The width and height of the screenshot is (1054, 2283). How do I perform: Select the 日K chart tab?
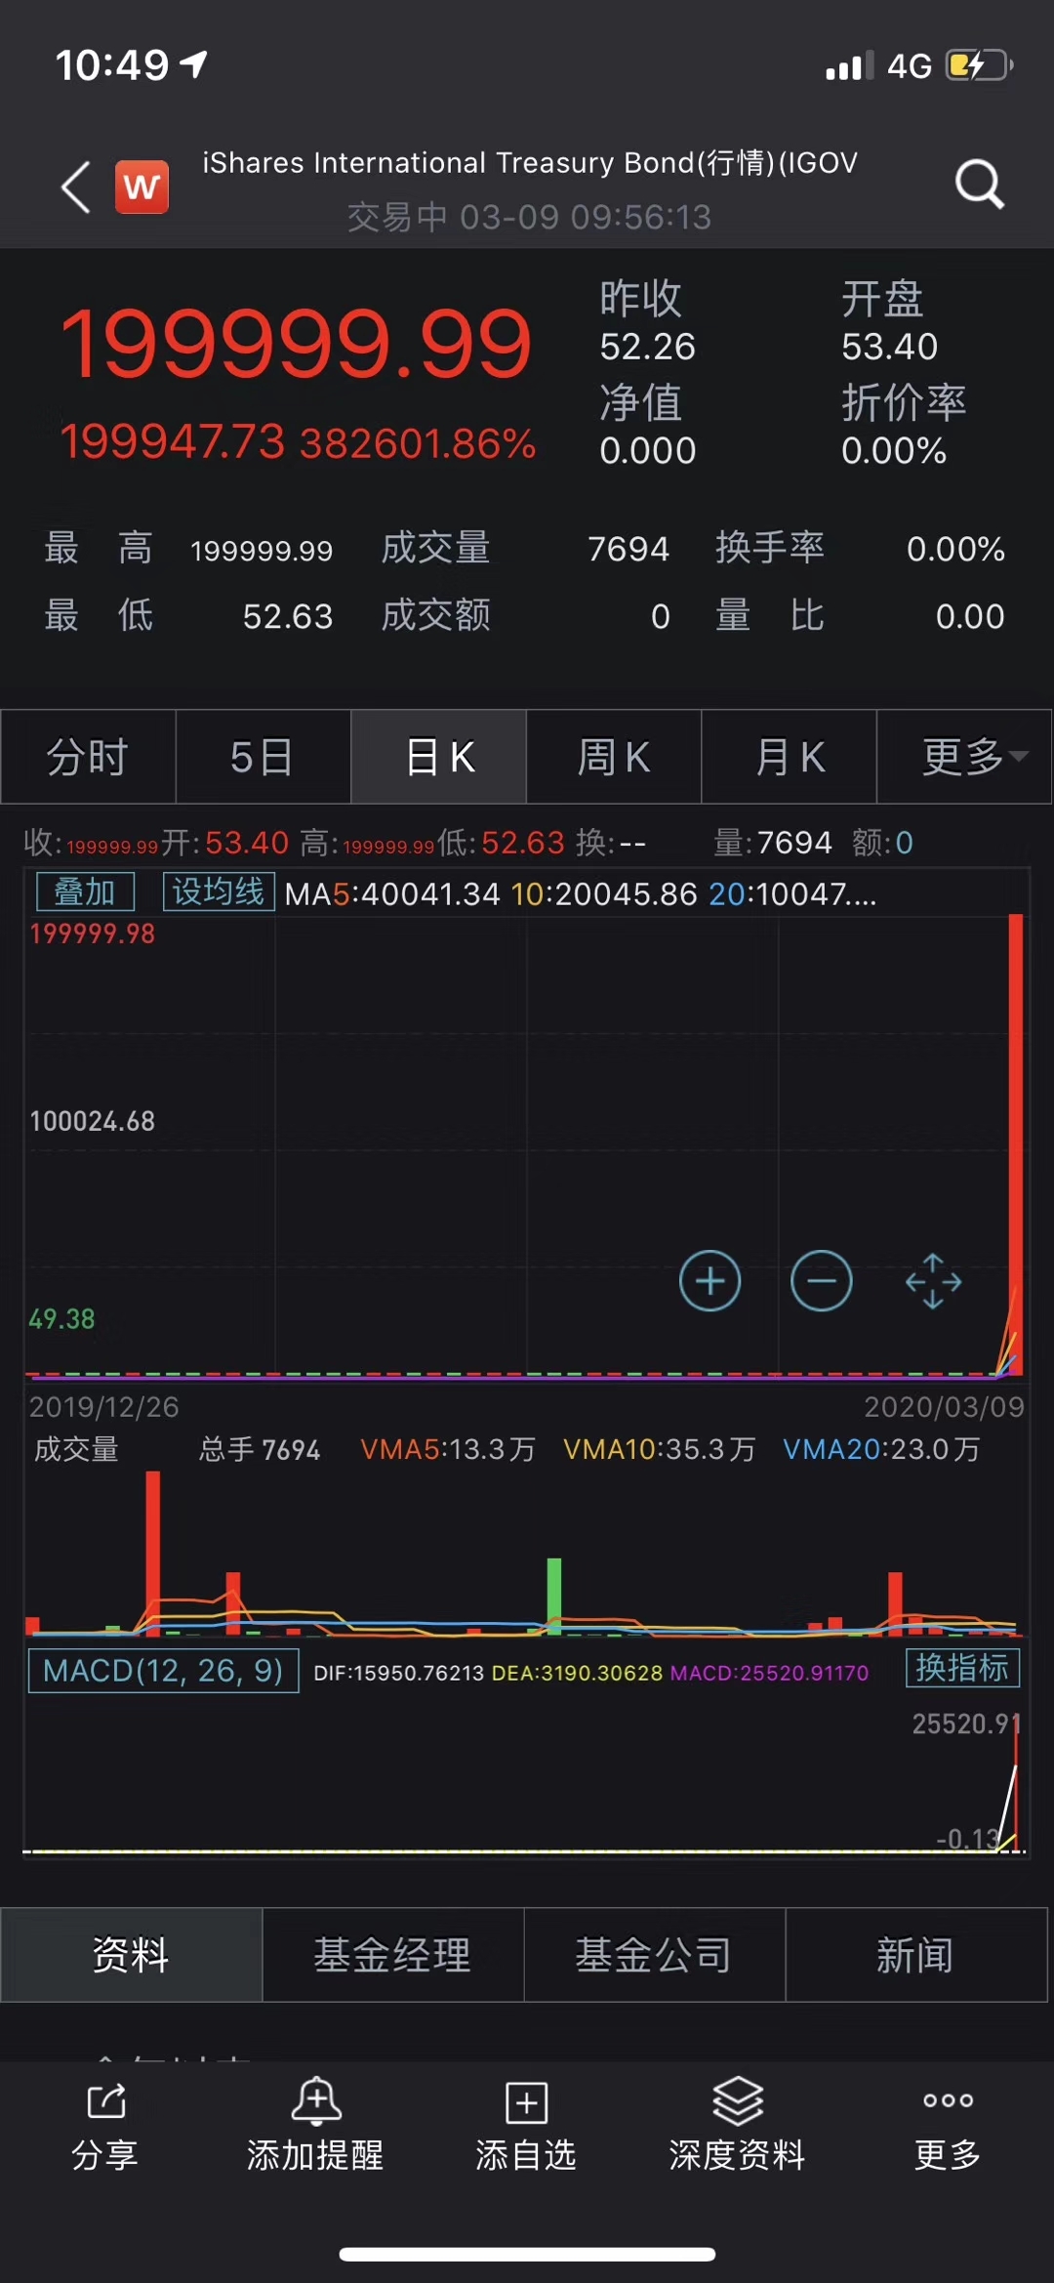[x=439, y=757]
